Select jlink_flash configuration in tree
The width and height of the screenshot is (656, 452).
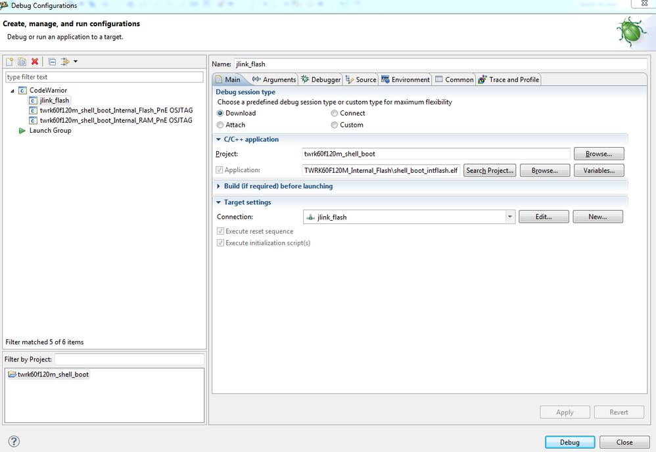(55, 101)
